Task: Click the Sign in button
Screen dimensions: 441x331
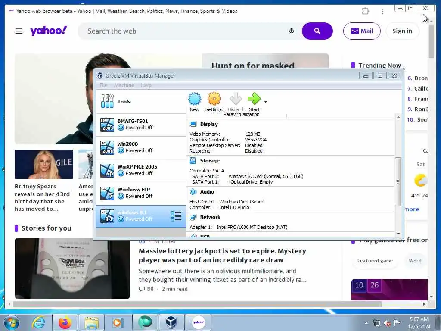Action: click(402, 31)
